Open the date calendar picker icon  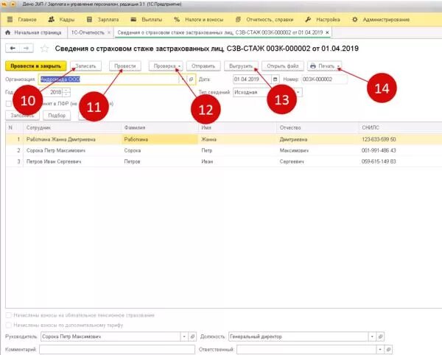(x=275, y=80)
